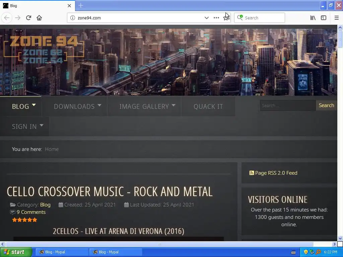The width and height of the screenshot is (343, 257).
Task: Open the browser hamburger menu
Action: tap(336, 18)
